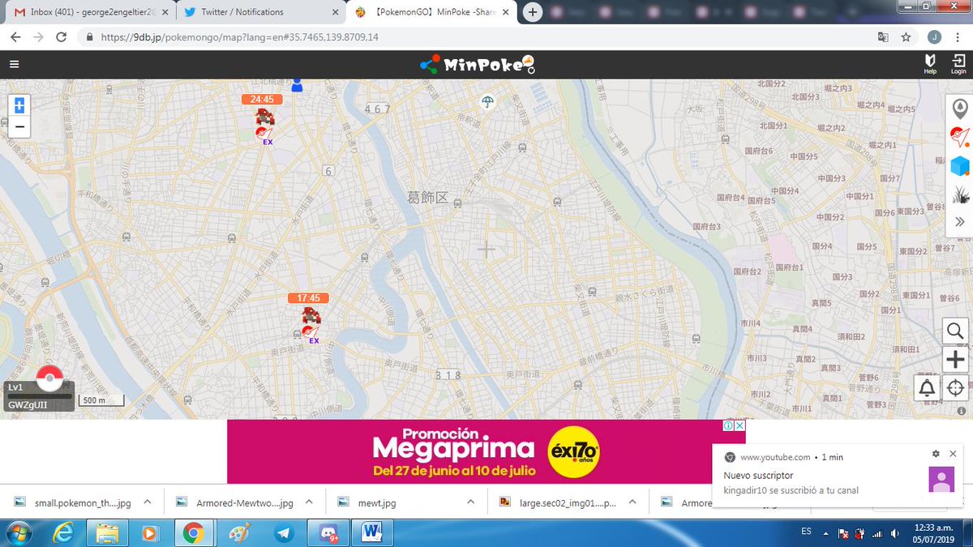Select the PokemonGO MinPoke tab
Screen dimensions: 973x547
432,12
